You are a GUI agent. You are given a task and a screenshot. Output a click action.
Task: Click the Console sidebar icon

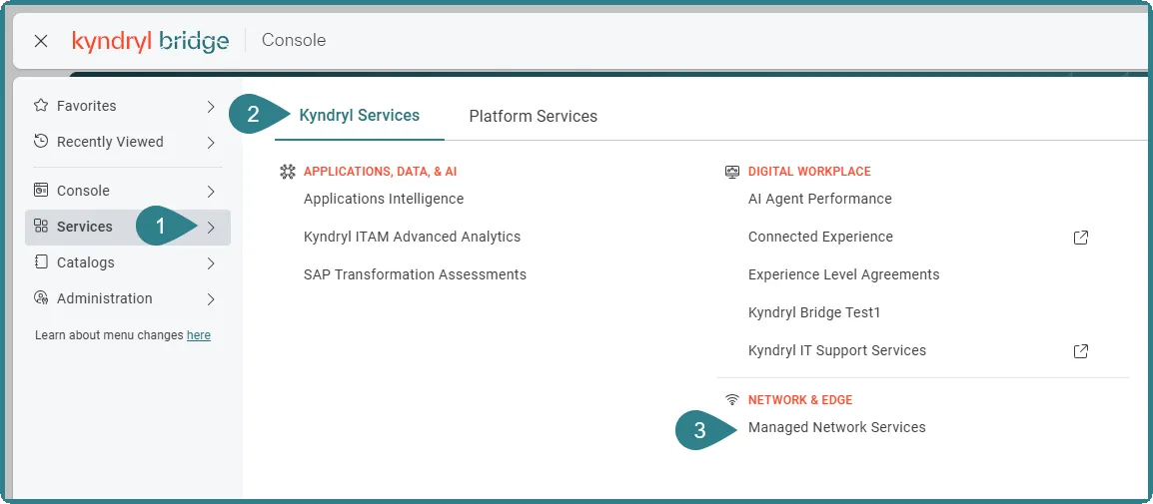point(41,191)
